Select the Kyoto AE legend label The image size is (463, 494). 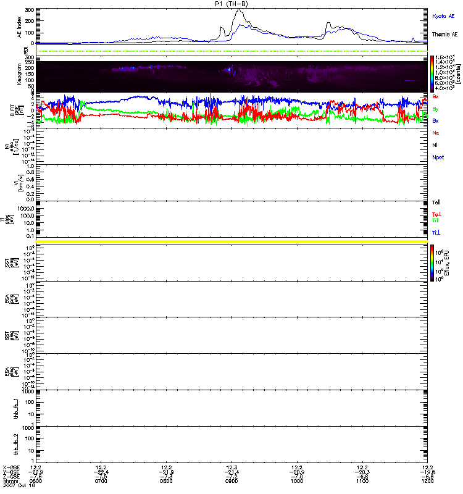[x=443, y=16]
